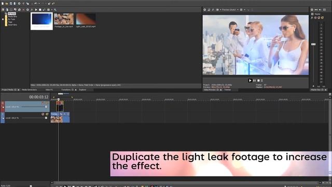Open media properties gear in Project Media toolbar
This screenshot has height=187, width=332.
point(27,9)
